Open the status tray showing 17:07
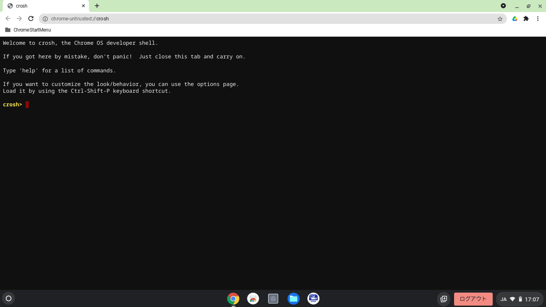 point(520,299)
